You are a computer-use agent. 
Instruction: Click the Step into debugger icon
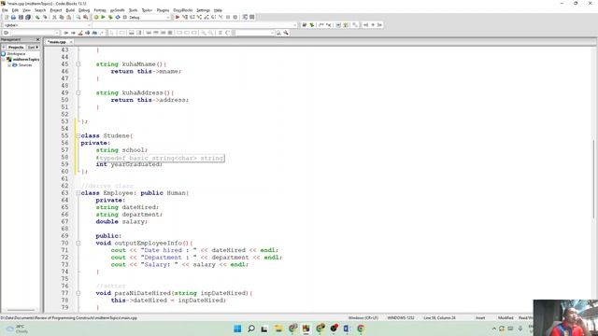199,17
